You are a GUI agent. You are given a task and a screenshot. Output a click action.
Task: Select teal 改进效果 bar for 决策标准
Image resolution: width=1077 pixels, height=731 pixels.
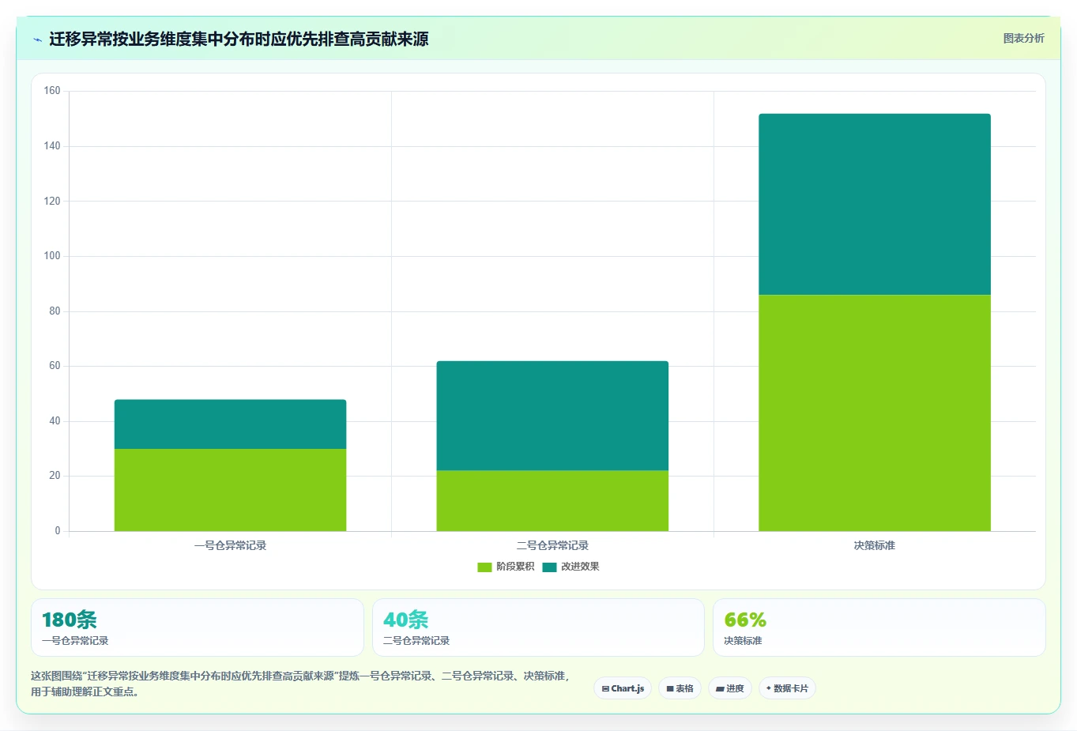[875, 204]
